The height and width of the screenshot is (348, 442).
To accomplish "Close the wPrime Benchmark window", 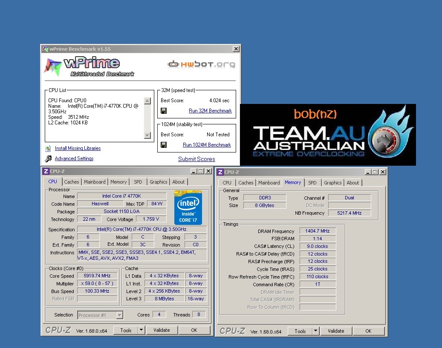I will tap(236, 49).
